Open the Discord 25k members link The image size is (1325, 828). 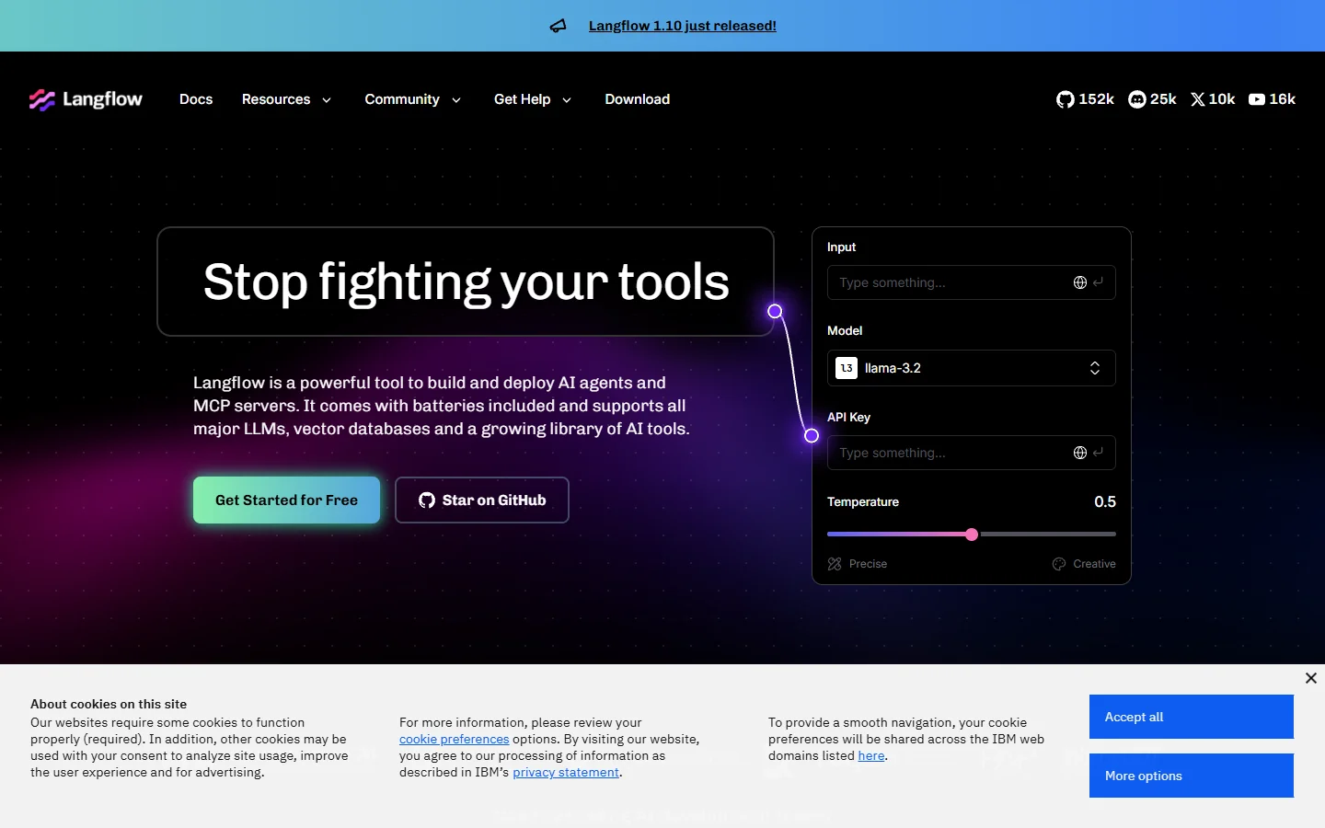1152,99
